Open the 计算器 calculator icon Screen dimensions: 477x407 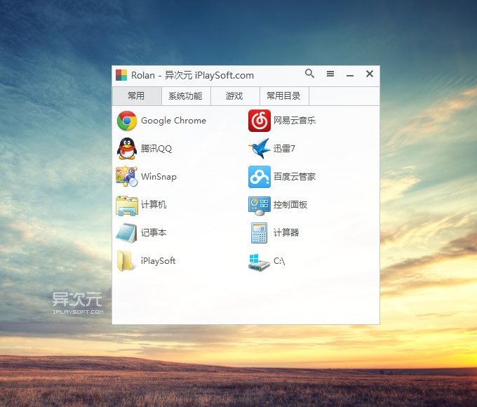259,233
